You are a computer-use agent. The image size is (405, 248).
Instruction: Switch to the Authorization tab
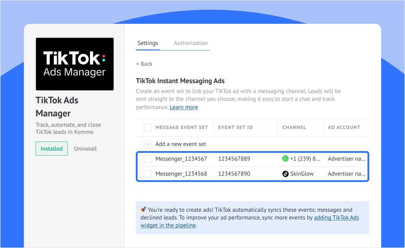coord(191,43)
